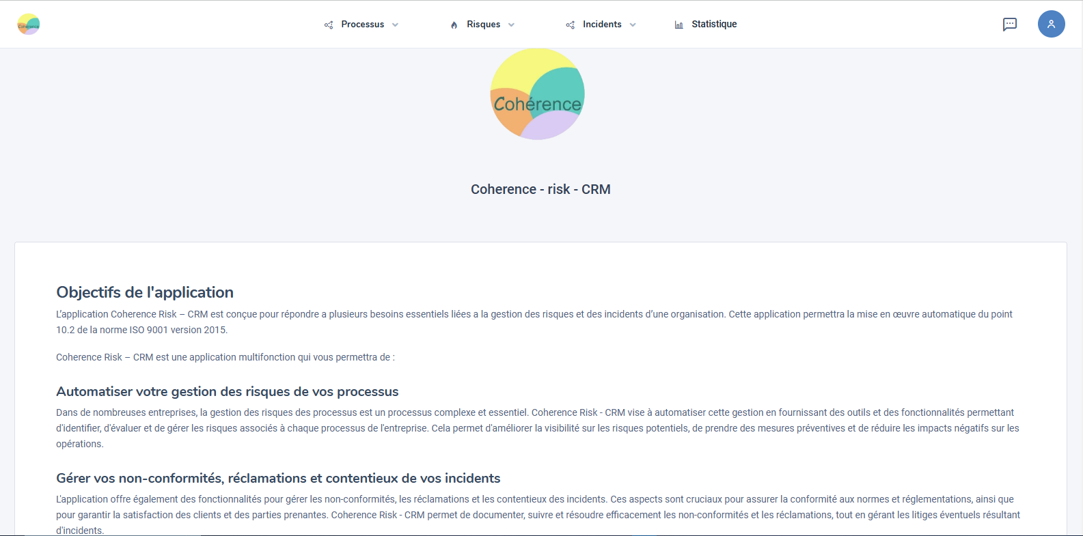
Task: Click the flame icon beside Risques
Action: pyautogui.click(x=454, y=25)
